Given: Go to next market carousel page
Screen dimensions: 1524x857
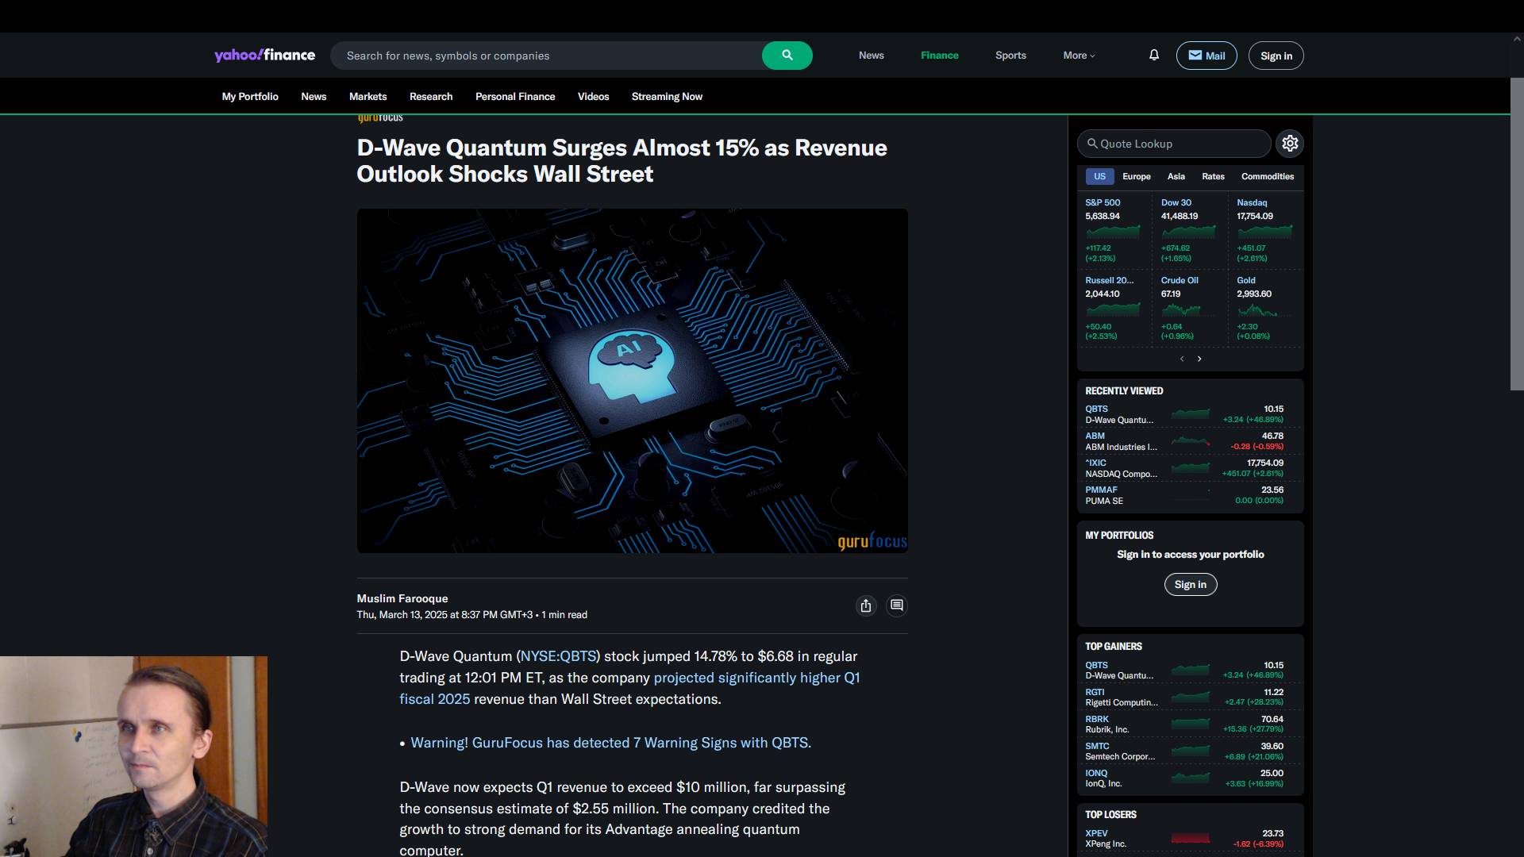Looking at the screenshot, I should tap(1199, 359).
